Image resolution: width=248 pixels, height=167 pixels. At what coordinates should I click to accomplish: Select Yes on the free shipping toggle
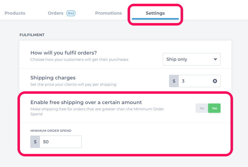coord(214,108)
